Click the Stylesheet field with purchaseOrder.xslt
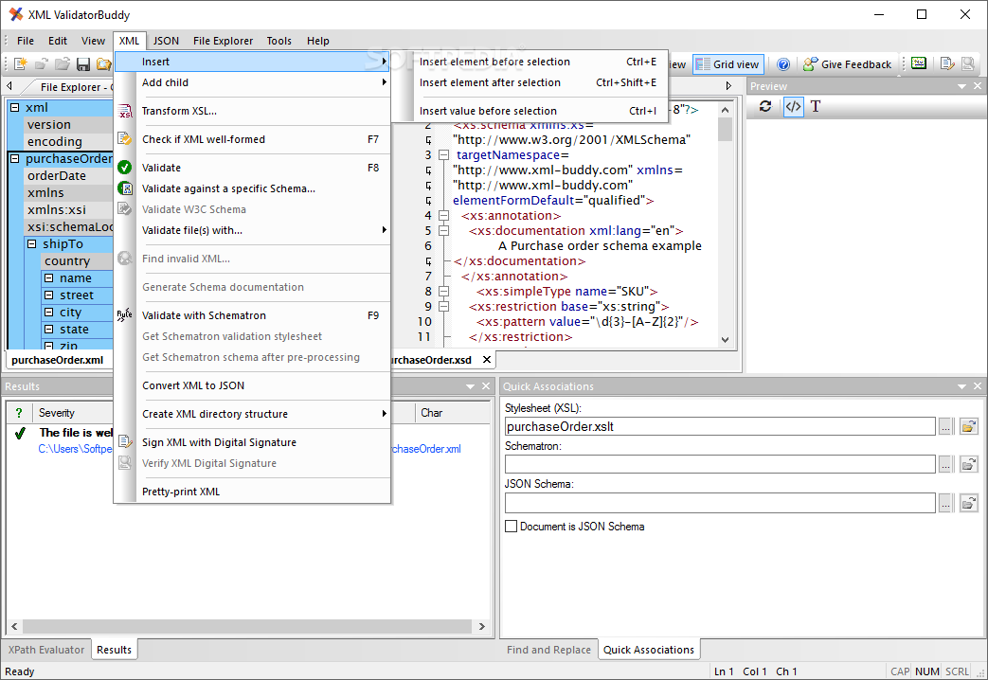The height and width of the screenshot is (680, 988). 720,426
